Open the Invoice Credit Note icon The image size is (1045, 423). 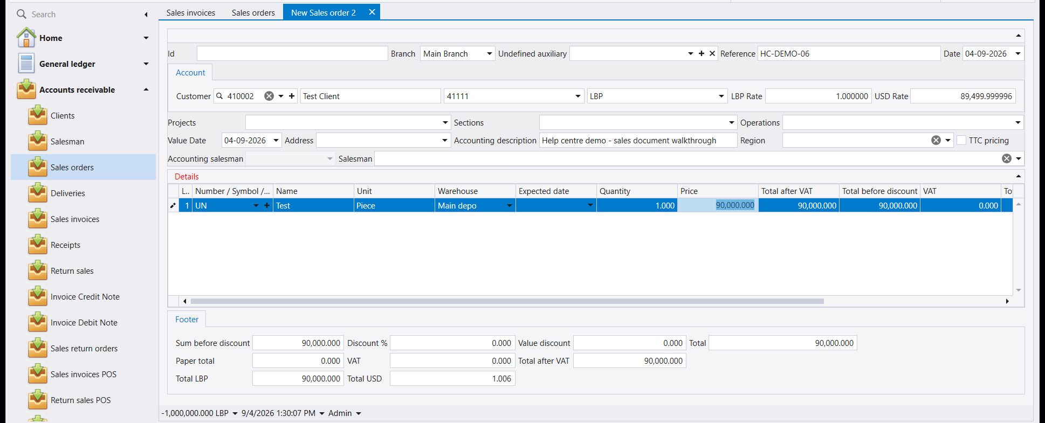click(38, 296)
